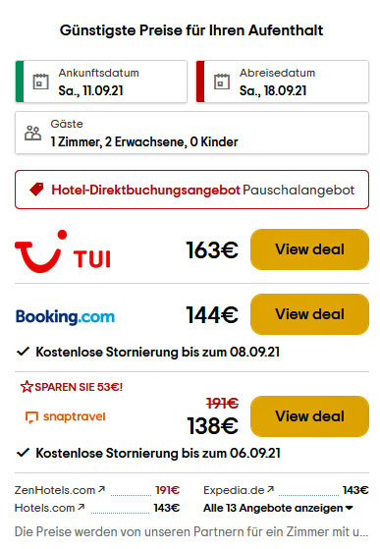
Task: Click the departure date calendar icon
Action: coord(222,82)
